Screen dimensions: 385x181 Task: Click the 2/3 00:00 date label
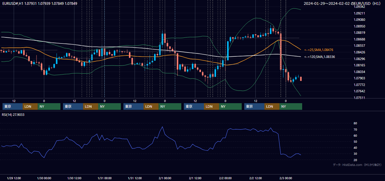coord(286,178)
